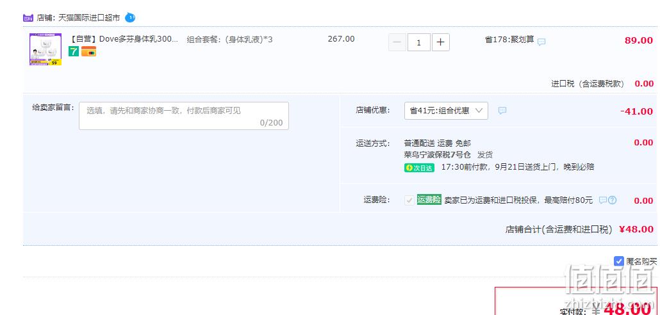Image resolution: width=660 pixels, height=315 pixels.
Task: Click the 进口税（含运费税款） label
Action: click(588, 84)
